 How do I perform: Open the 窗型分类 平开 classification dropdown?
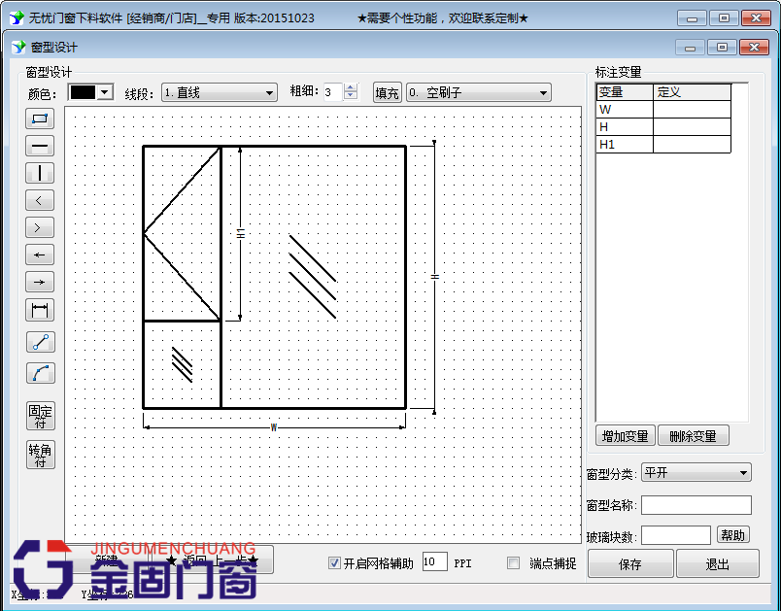coord(741,472)
